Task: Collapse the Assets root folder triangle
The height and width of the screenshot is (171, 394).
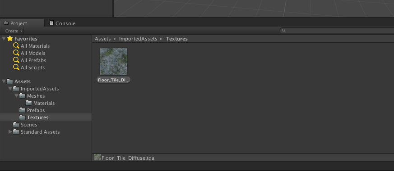Action: pos(4,81)
